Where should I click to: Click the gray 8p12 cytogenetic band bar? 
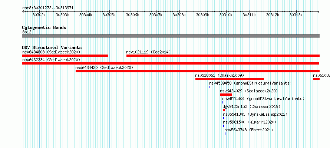pyautogui.click(x=171, y=36)
